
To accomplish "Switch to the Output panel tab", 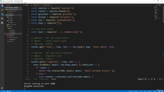I will click(x=35, y=79).
